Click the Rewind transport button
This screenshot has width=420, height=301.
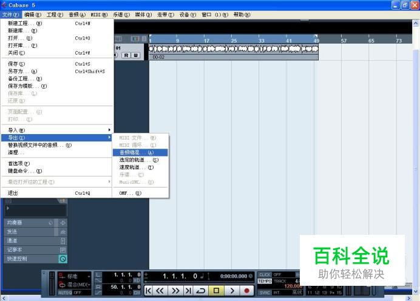click(160, 291)
